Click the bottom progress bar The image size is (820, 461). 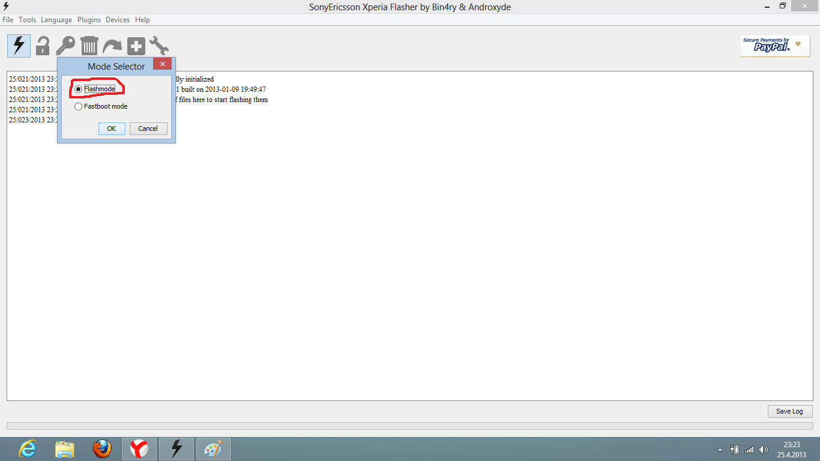pos(409,426)
